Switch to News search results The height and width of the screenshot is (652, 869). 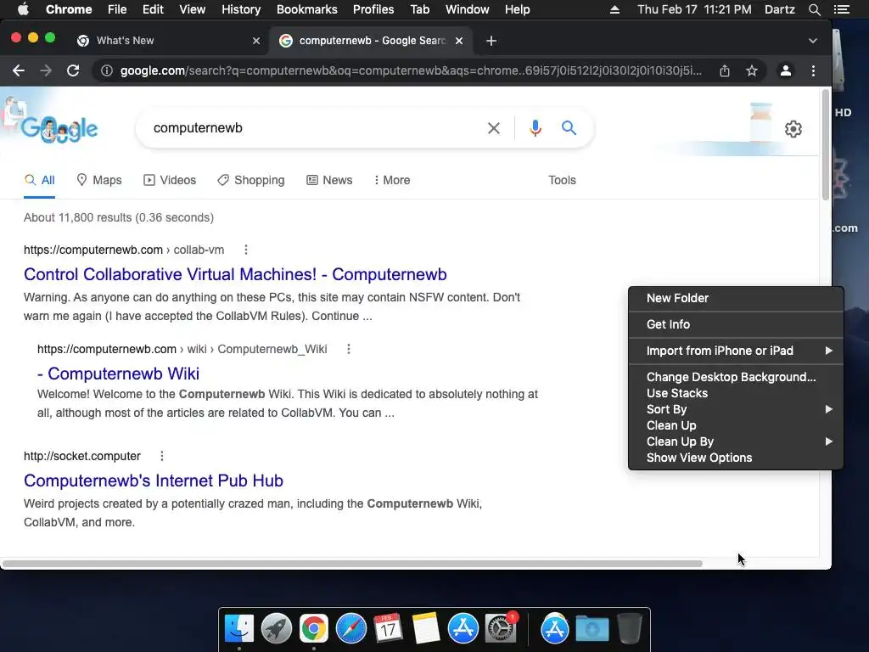329,180
